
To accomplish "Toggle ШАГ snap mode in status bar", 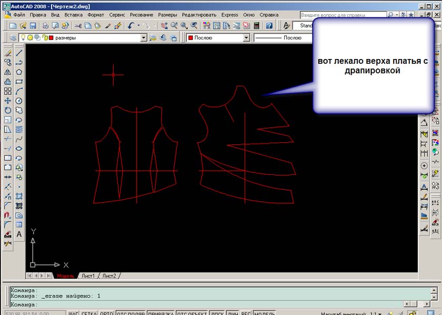I will coord(73,313).
